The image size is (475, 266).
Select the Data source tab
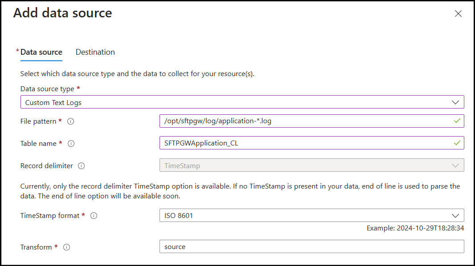pyautogui.click(x=41, y=52)
